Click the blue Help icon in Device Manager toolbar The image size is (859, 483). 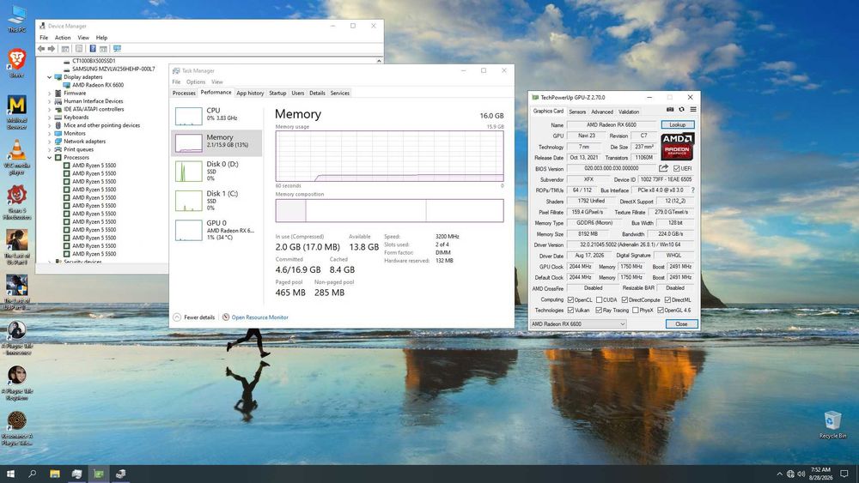93,49
